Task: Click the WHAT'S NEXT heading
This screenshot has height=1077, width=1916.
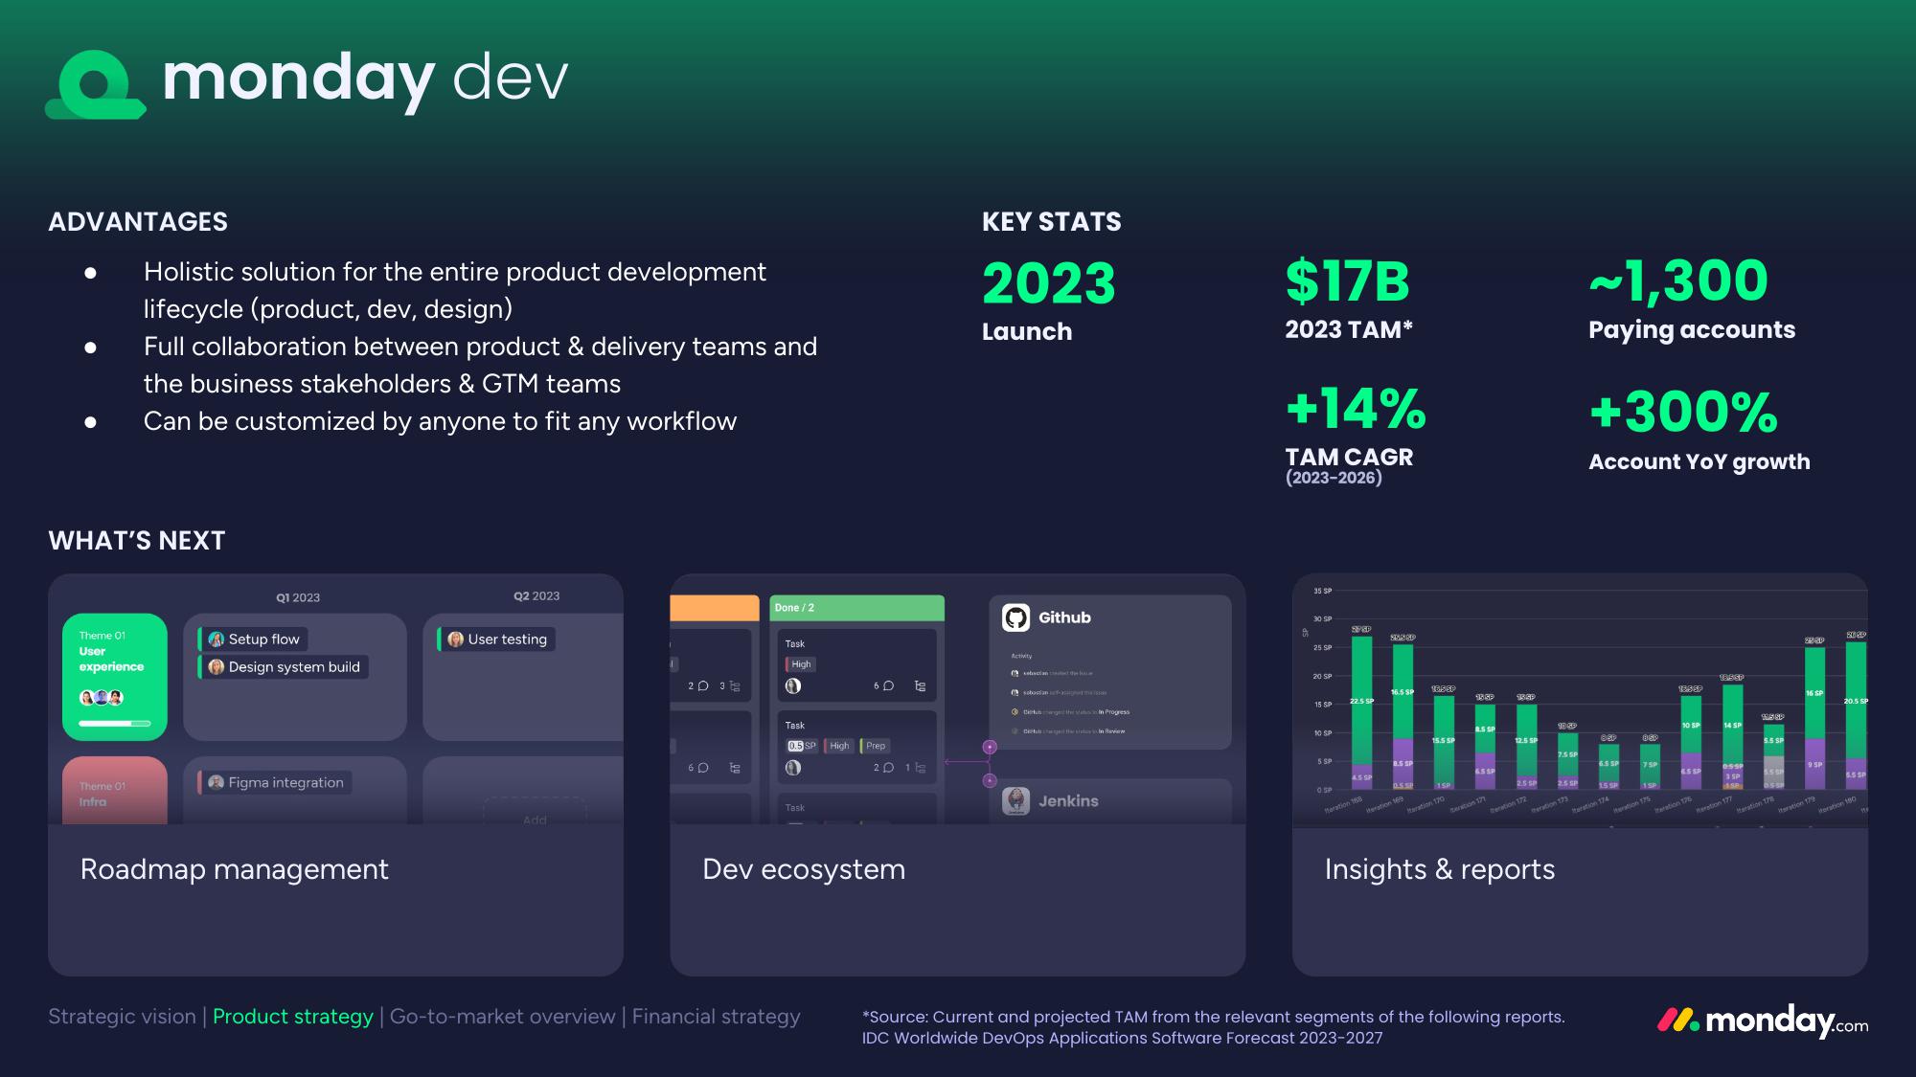Action: point(137,541)
